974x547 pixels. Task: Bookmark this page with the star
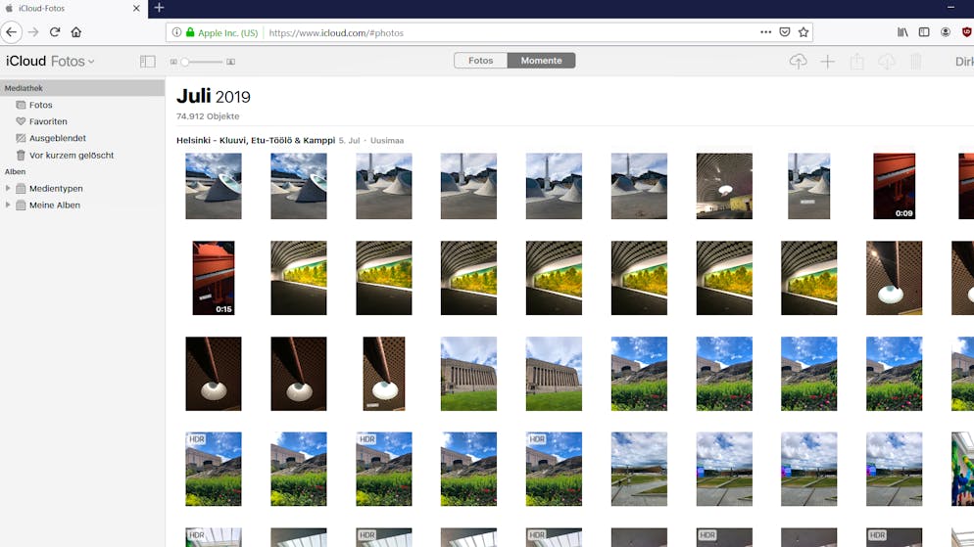[804, 32]
